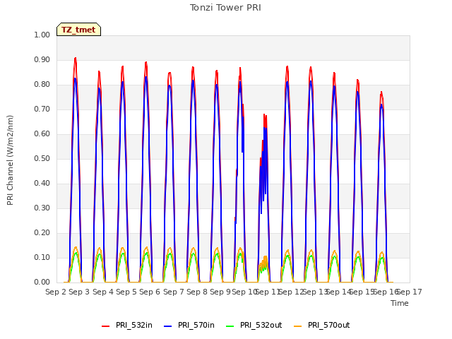452x339 pixels.
Task: Click the Sep 8 x-axis tick label
Action: point(197,292)
